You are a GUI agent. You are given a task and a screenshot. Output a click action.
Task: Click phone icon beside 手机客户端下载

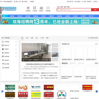point(89,38)
